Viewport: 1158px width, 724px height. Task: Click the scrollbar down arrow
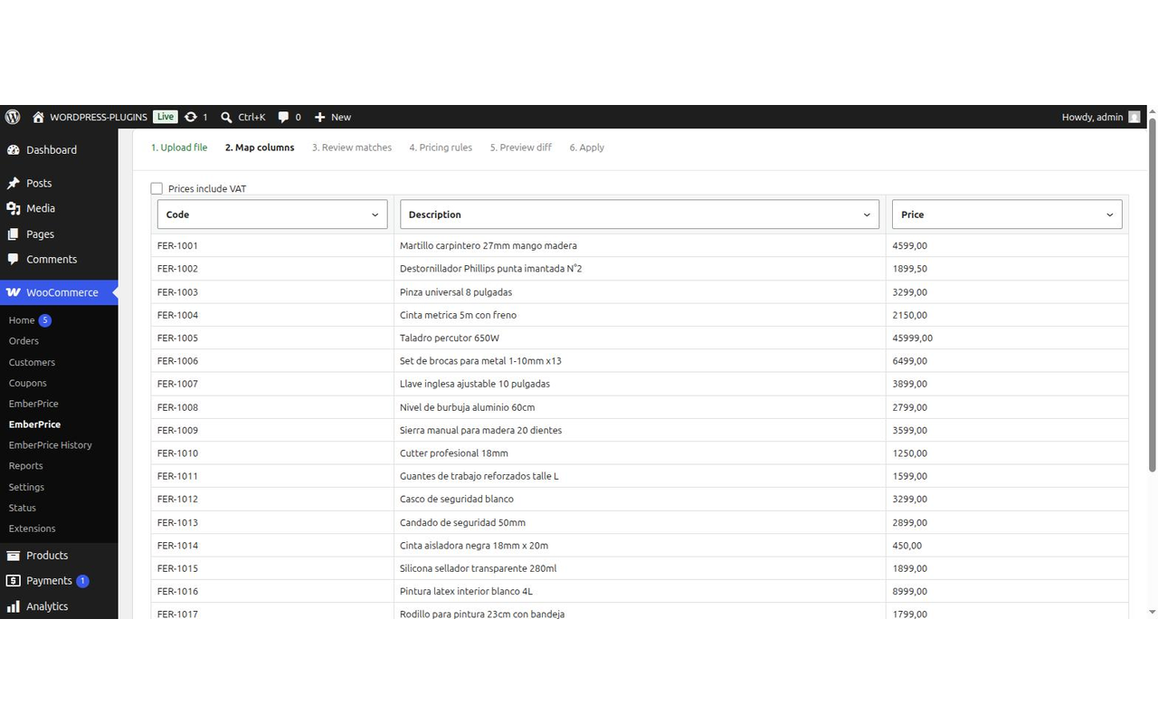[x=1152, y=613]
